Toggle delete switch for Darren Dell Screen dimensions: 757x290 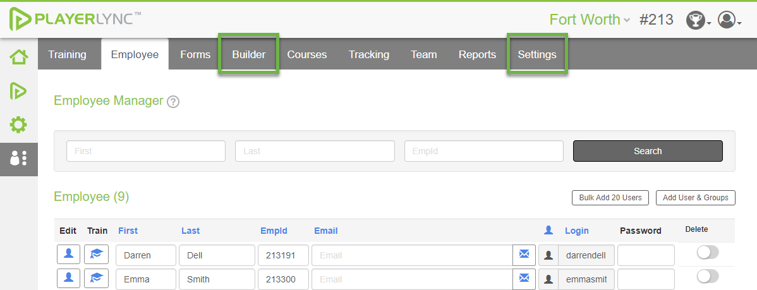click(708, 252)
